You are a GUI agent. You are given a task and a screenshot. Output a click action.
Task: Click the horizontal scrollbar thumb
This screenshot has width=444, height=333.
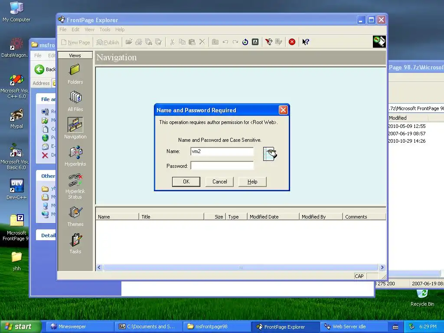click(x=240, y=267)
